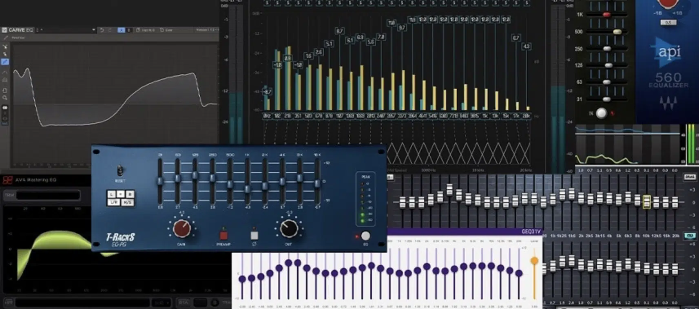This screenshot has height=309, width=699.
Task: Toggle the white EQ bypass button on T-RackS
Action: [x=366, y=236]
